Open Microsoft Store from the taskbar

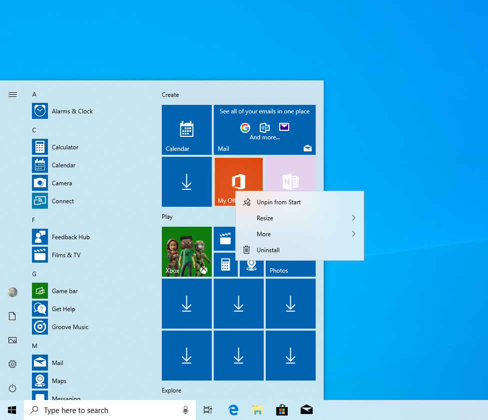click(282, 410)
